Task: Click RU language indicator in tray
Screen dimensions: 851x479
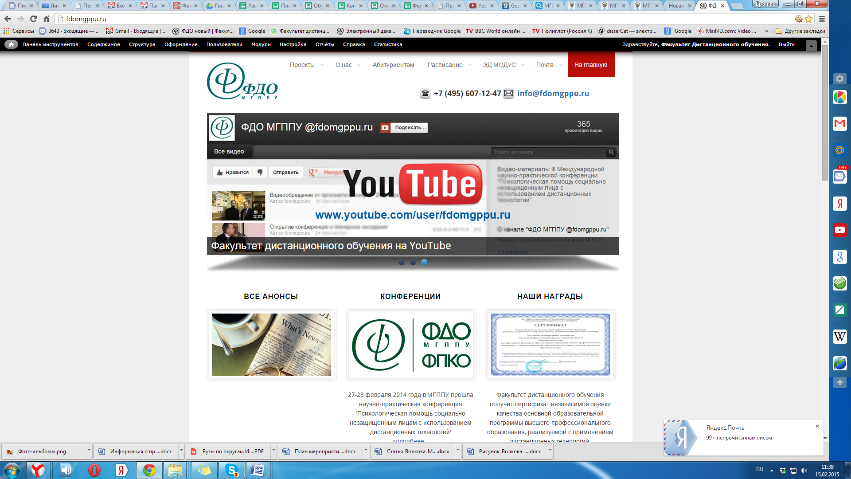Action: click(760, 469)
